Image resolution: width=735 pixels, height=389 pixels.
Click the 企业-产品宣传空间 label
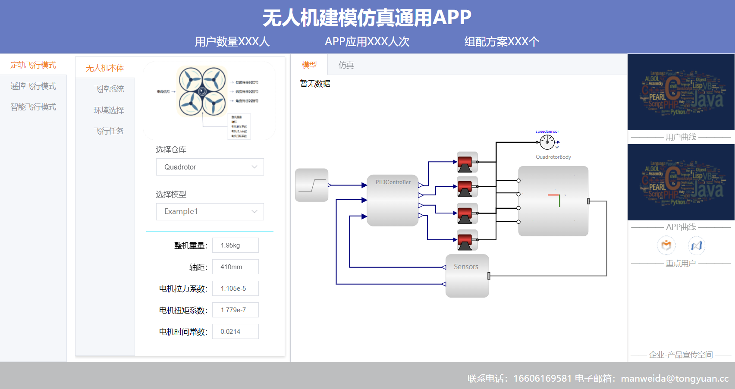(681, 355)
